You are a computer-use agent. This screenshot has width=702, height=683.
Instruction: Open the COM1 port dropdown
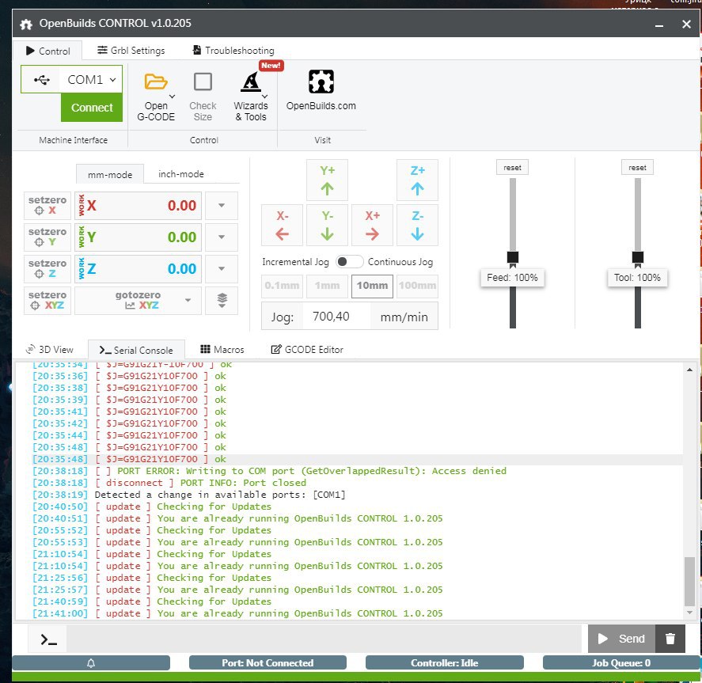[91, 80]
